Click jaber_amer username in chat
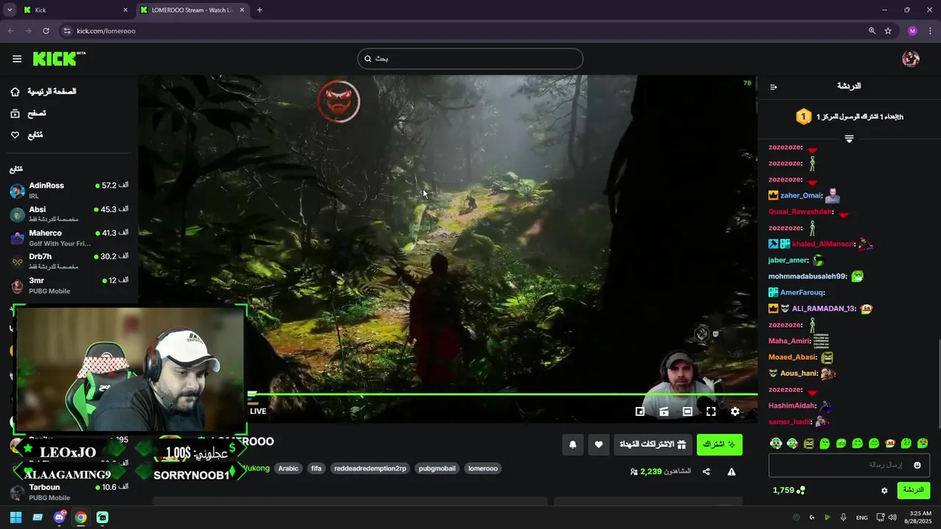The height and width of the screenshot is (529, 941). 788,261
